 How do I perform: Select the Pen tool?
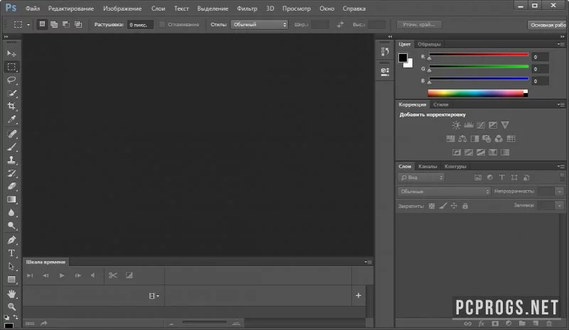click(11, 240)
